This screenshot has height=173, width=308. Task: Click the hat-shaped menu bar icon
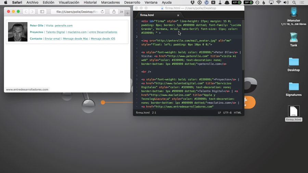227,2
